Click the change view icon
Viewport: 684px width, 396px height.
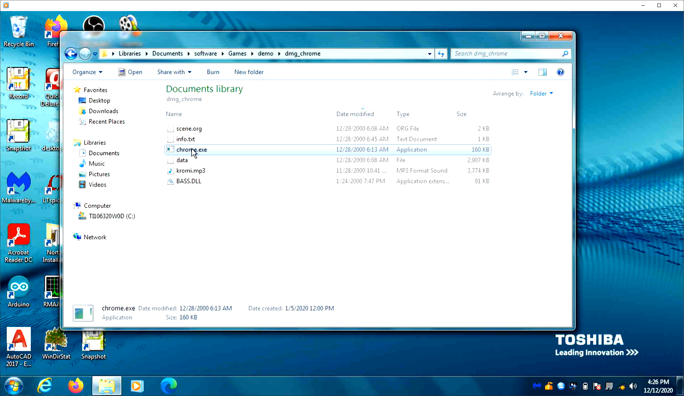pos(515,72)
